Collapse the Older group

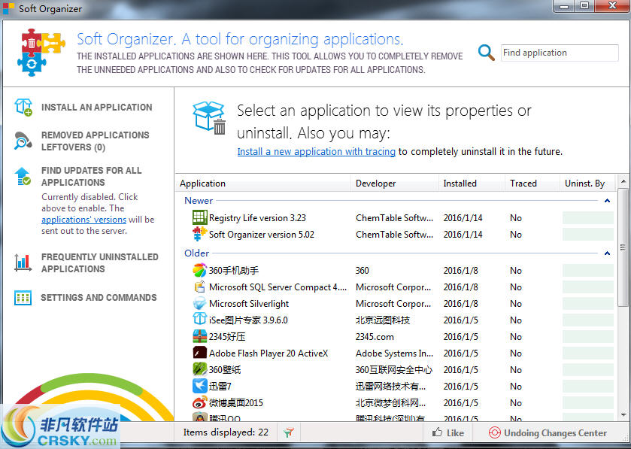[x=608, y=253]
